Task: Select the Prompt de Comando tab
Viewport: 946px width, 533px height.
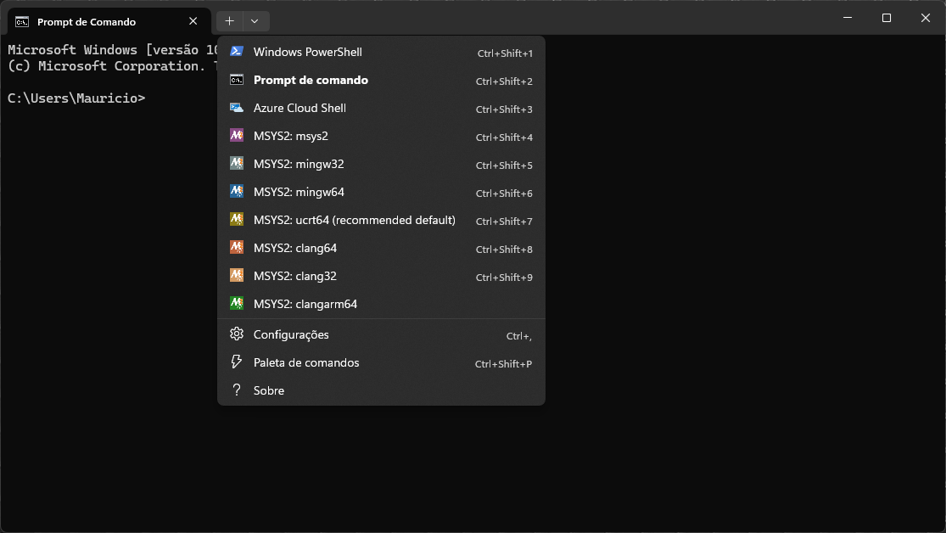Action: 93,22
